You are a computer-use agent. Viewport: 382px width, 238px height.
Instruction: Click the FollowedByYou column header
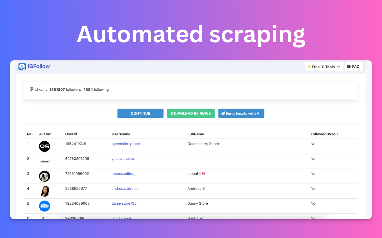324,134
